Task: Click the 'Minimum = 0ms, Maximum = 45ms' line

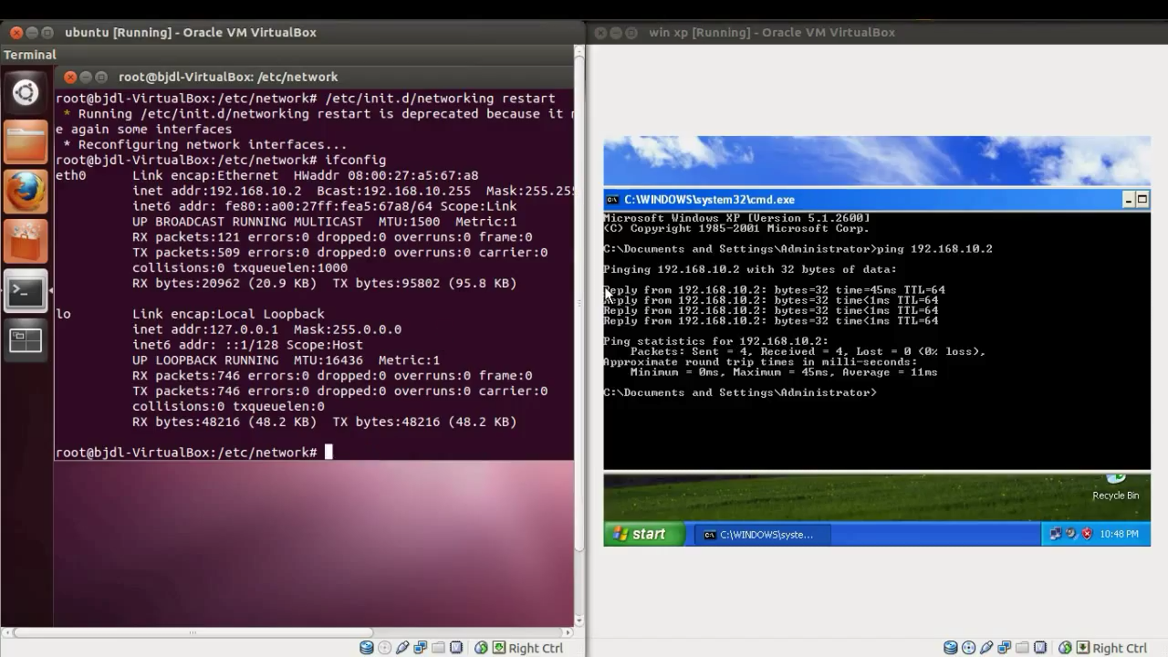Action: tap(784, 372)
